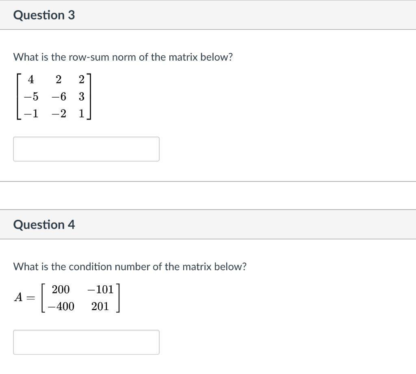
Task: Select the Question 3 header
Action: 44,15
